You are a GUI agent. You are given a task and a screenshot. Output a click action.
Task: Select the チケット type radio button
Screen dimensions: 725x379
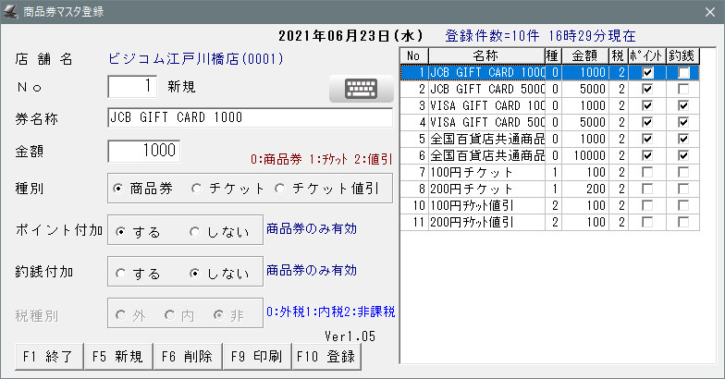[196, 188]
